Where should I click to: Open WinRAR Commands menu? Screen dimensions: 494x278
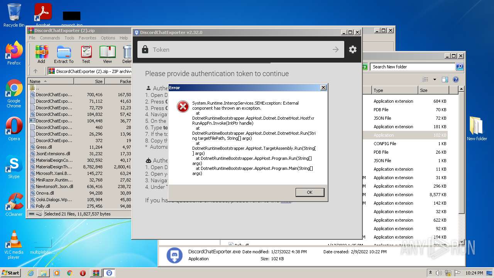tap(50, 38)
